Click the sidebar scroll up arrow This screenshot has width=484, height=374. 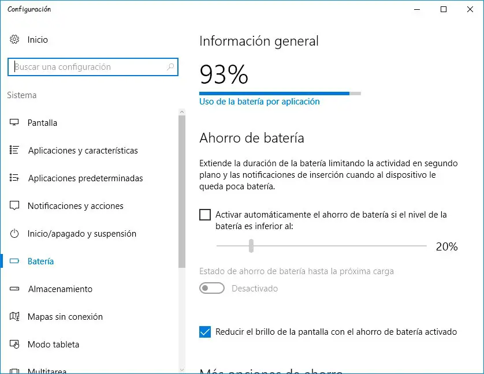(182, 111)
